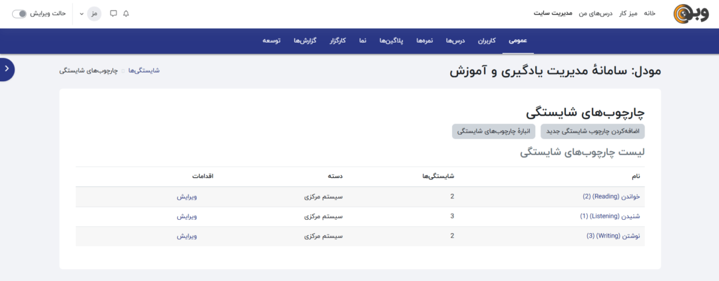Screen dimensions: 719x281
Task: Go to the توسعه tab
Action: pyautogui.click(x=272, y=41)
